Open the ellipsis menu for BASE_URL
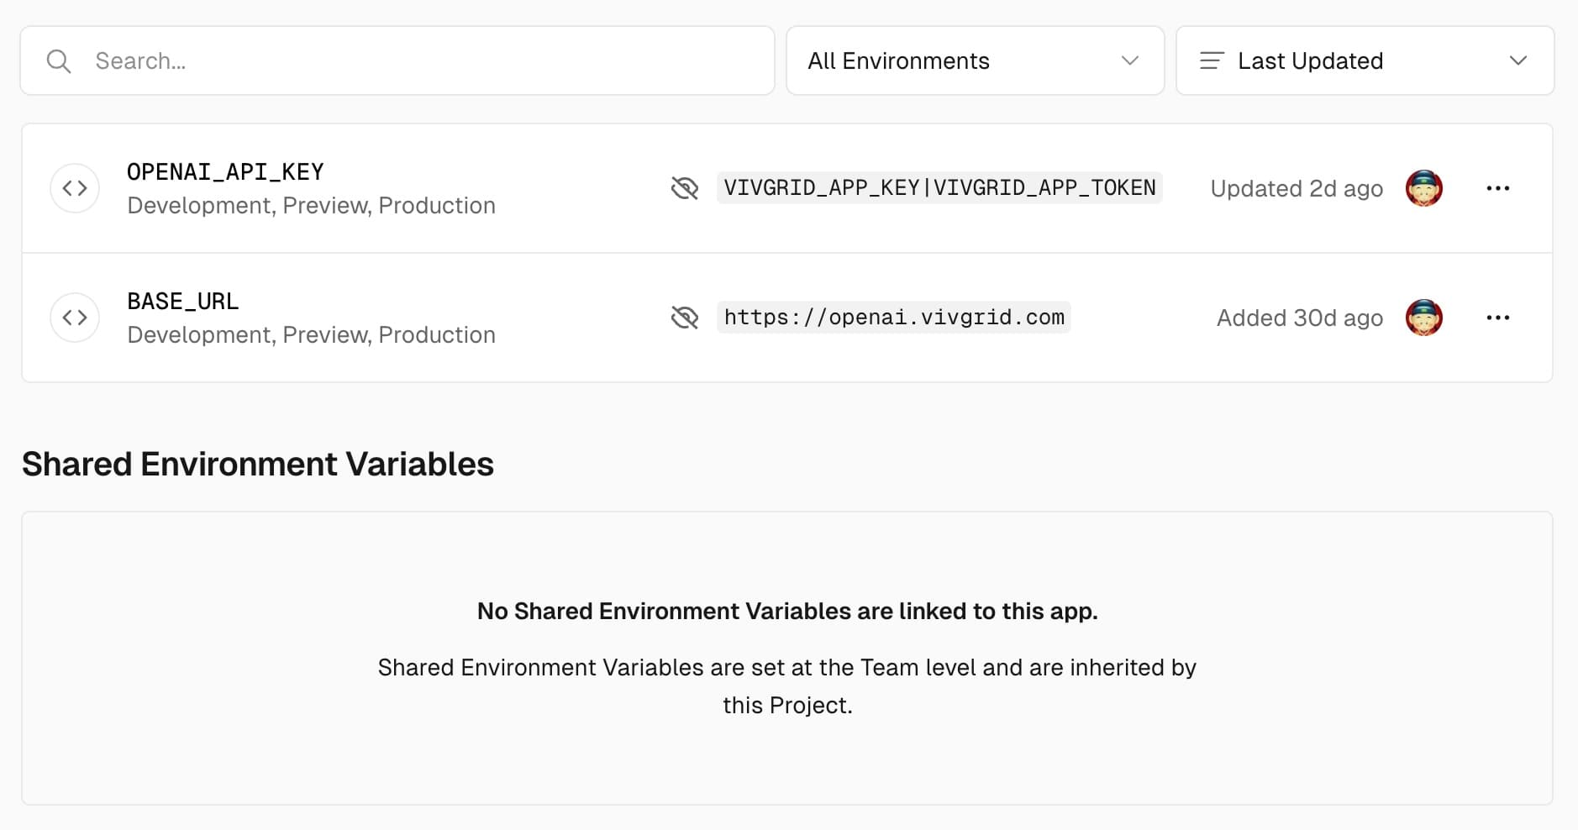This screenshot has height=830, width=1578. [1499, 317]
